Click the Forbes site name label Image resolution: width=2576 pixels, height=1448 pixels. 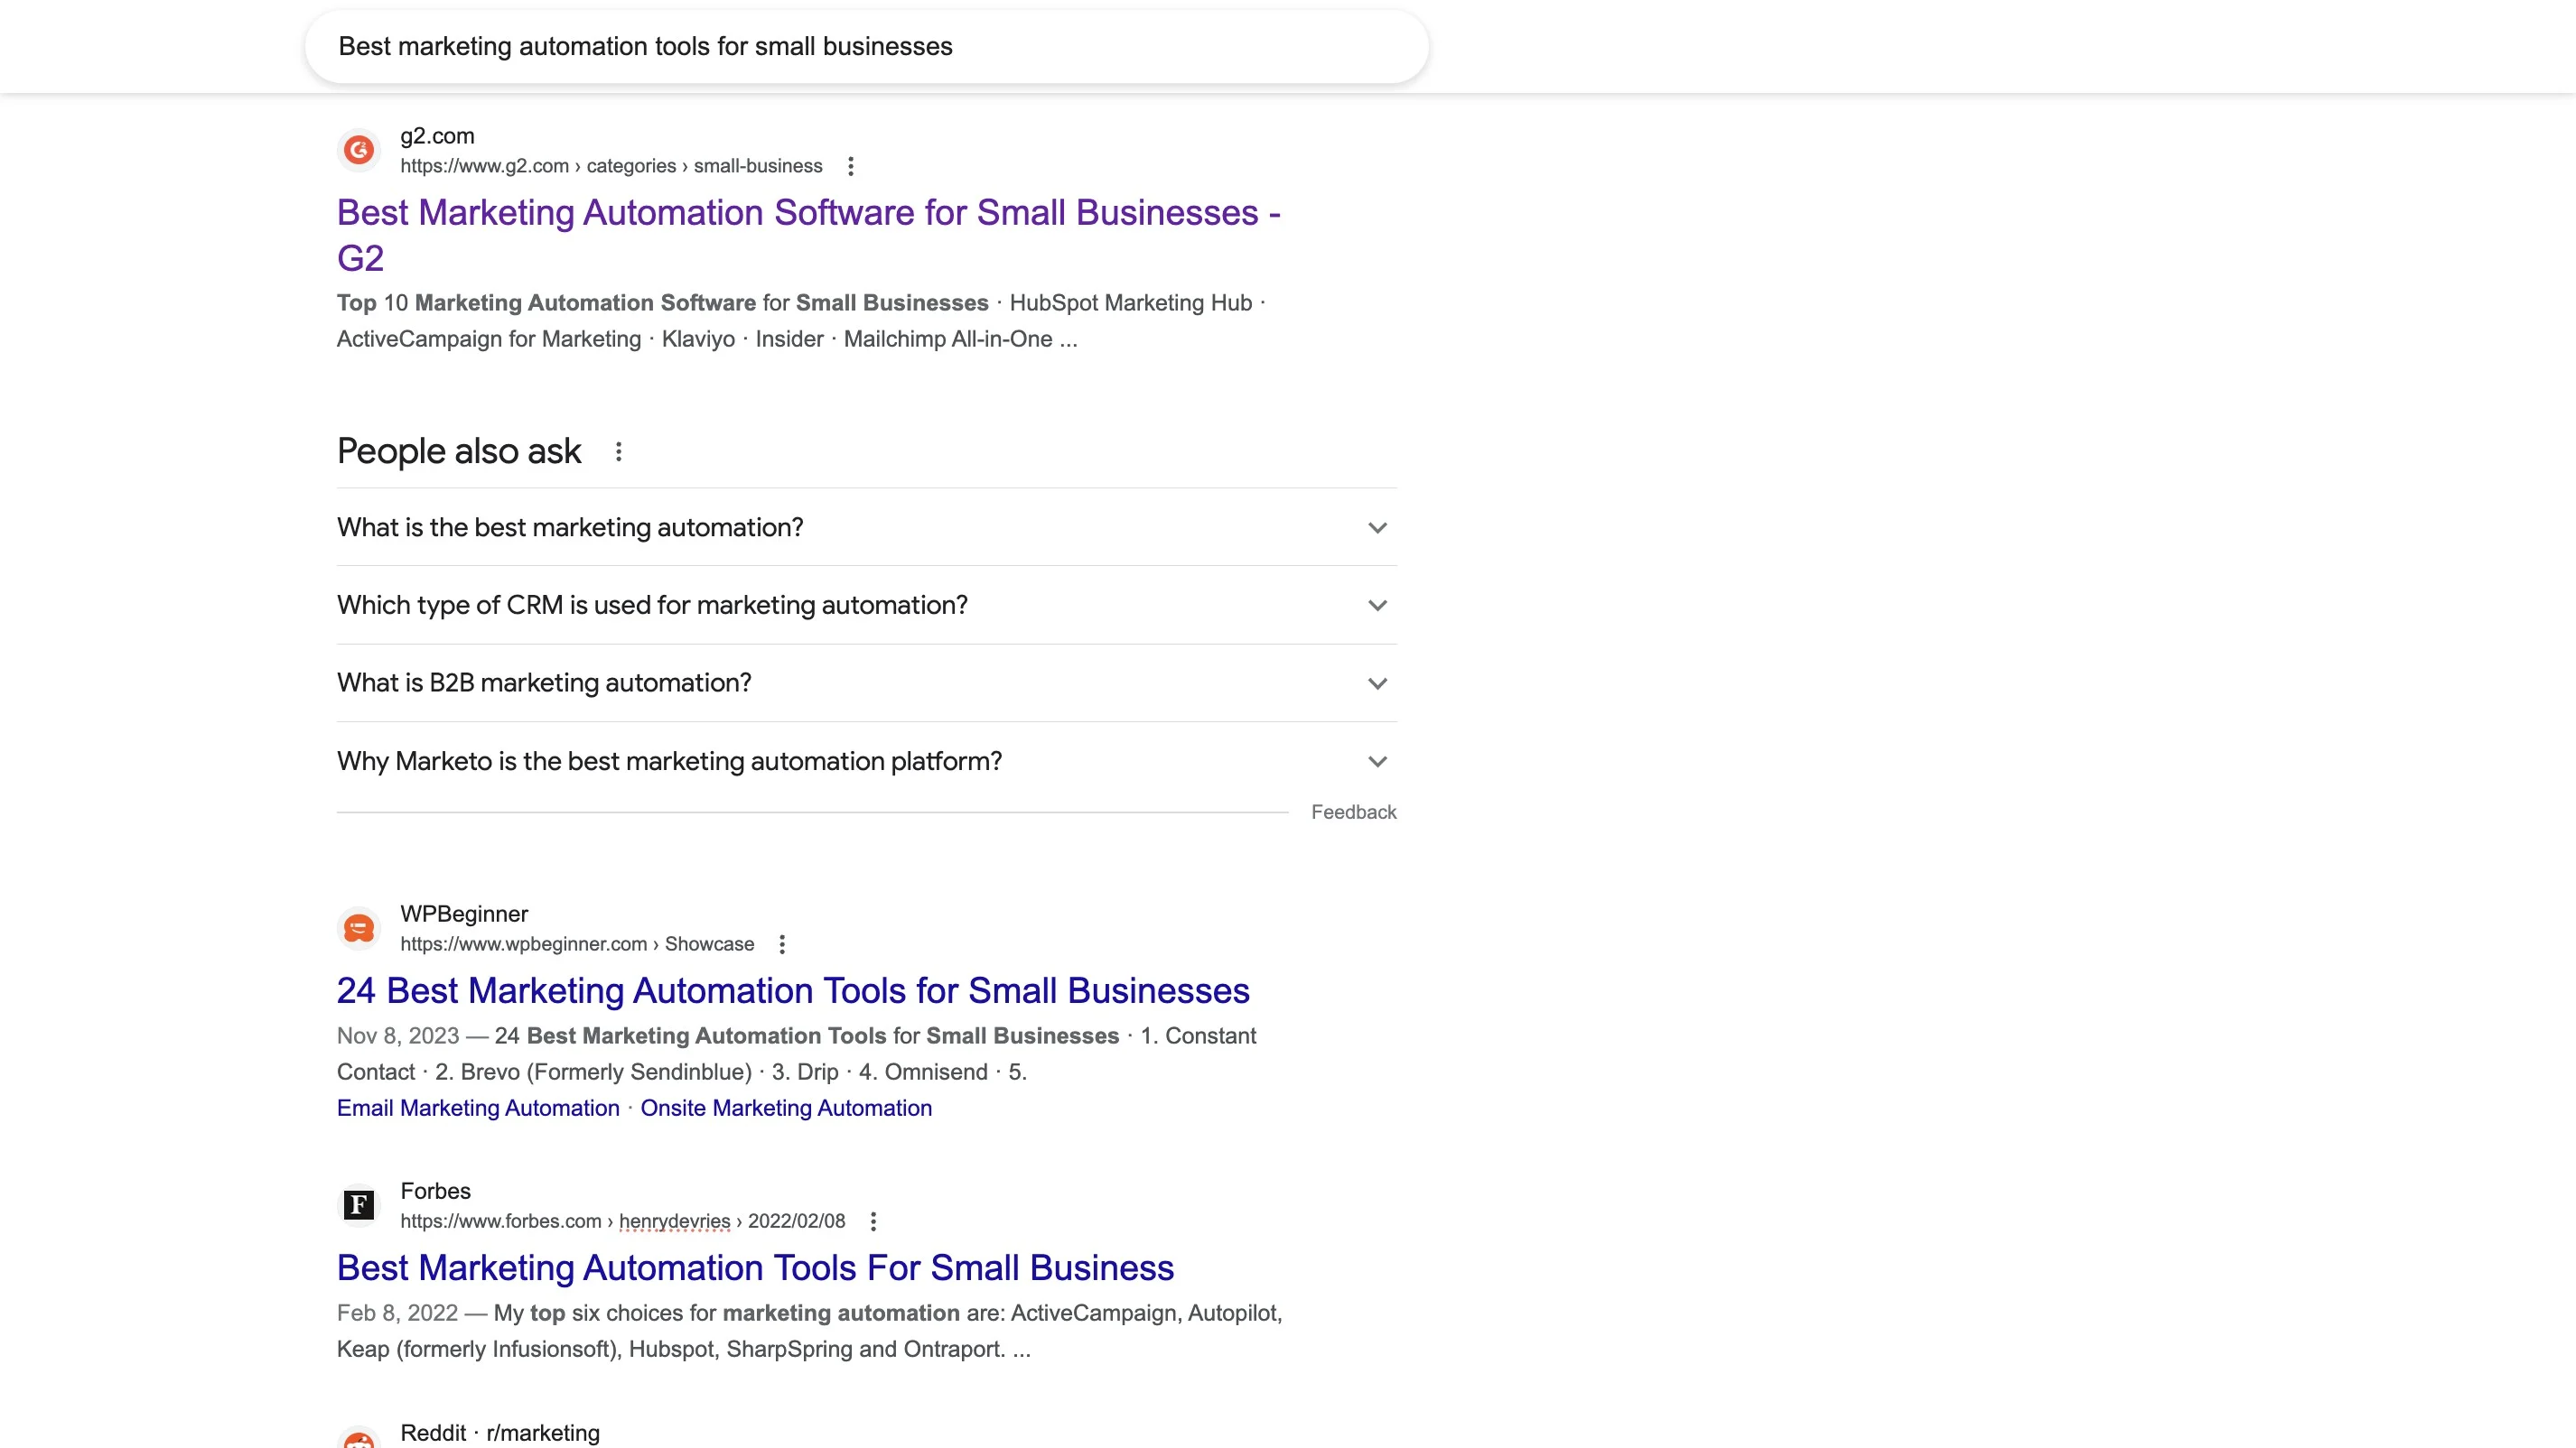pyautogui.click(x=435, y=1192)
